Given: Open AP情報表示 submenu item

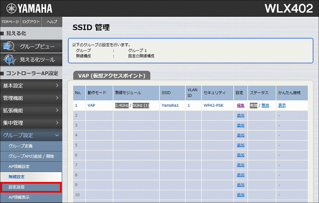Looking at the screenshot, I should pos(31,197).
